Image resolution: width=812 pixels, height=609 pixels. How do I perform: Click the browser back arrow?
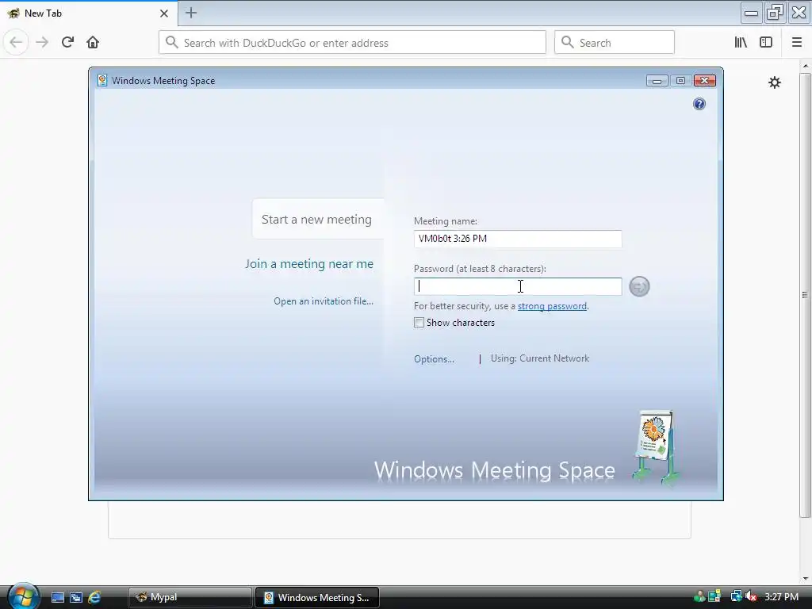tap(16, 43)
